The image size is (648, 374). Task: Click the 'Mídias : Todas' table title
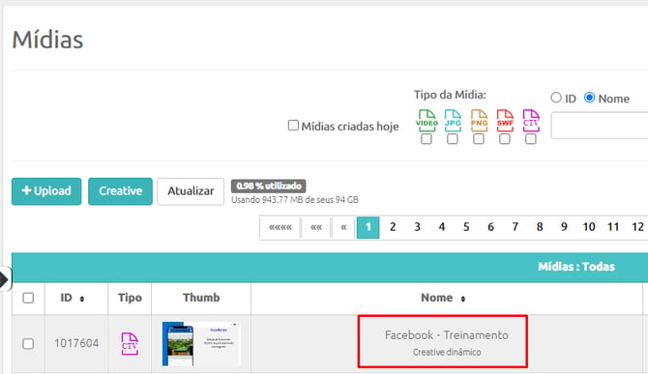click(576, 267)
